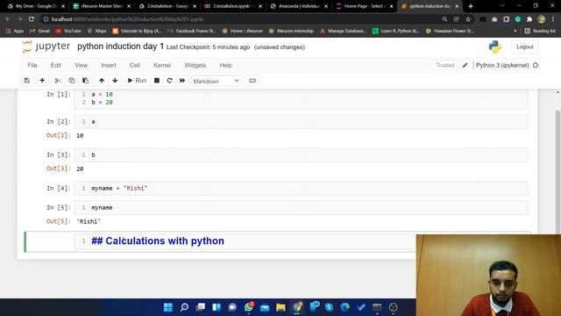Viewport: 561px width, 316px height.
Task: Insert a cell below with plus icon
Action: point(42,81)
